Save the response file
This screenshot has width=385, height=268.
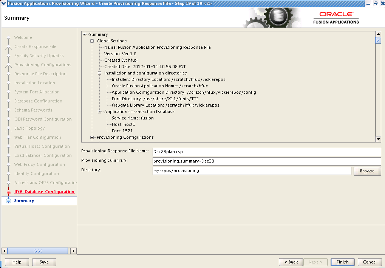(x=44, y=262)
